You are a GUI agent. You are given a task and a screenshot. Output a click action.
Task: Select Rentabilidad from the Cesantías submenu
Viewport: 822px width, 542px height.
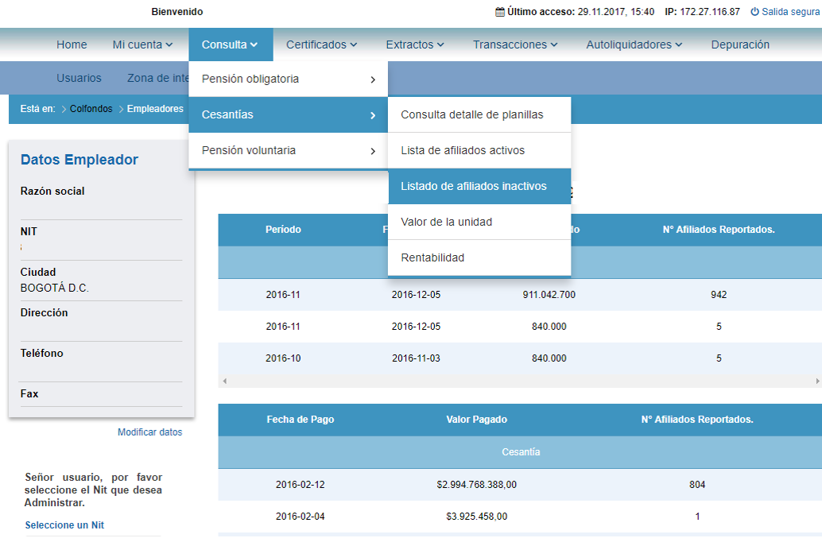tap(432, 257)
